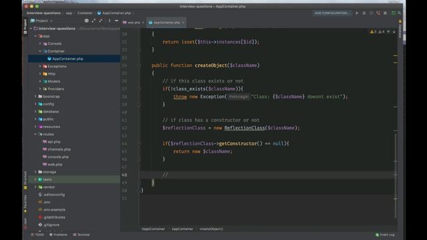Jump to next highlighted error arrow
427x240 pixels.
pyautogui.click(x=394, y=32)
